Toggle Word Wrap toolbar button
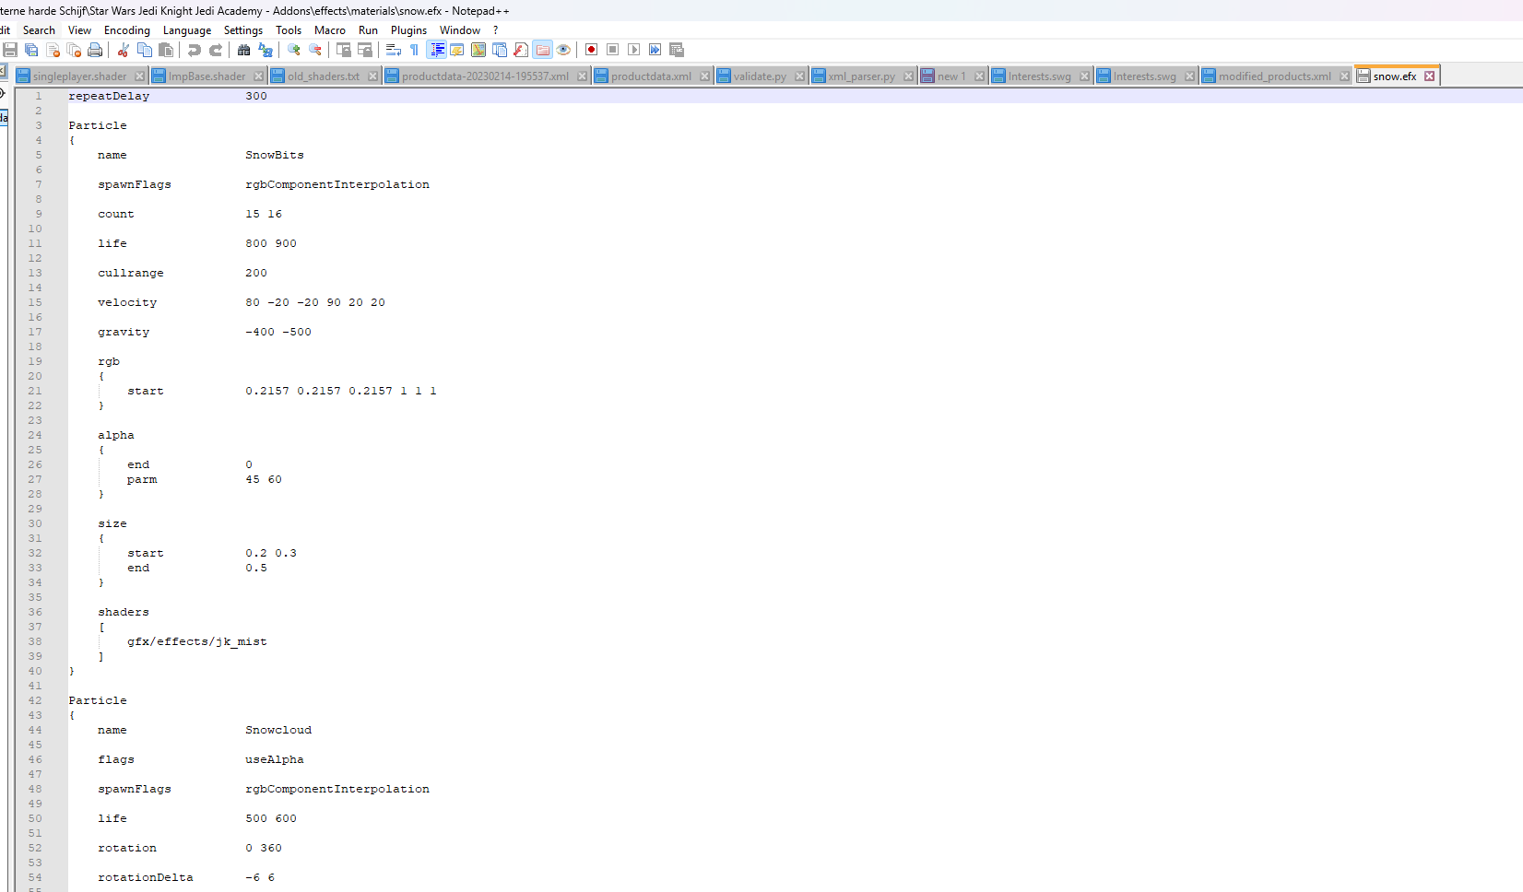Screen dimensions: 1523x892 [393, 50]
